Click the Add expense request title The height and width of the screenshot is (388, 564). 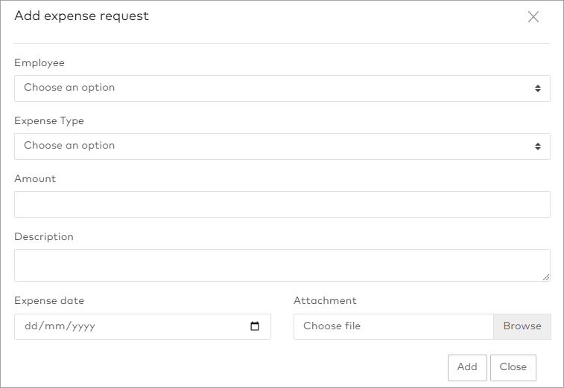coord(81,16)
